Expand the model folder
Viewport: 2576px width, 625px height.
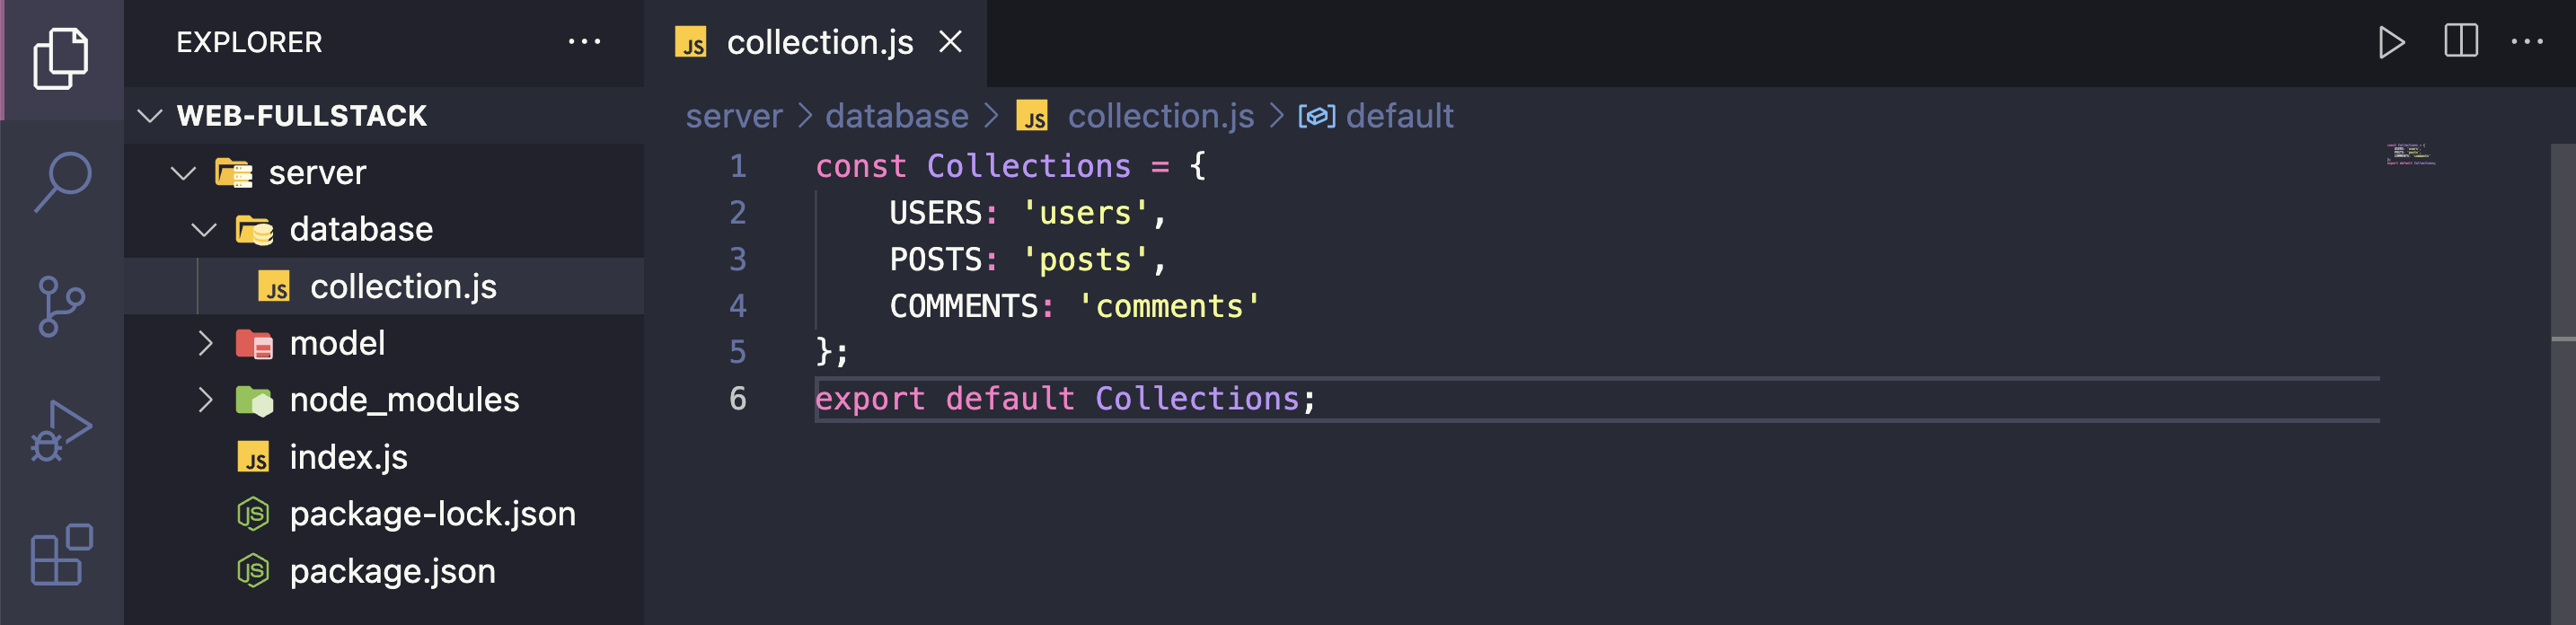[204, 344]
